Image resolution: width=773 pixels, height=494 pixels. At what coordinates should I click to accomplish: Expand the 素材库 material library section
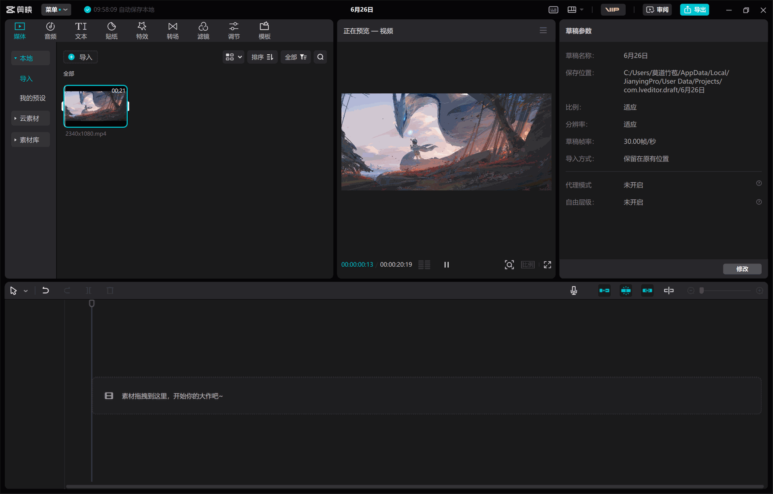(x=31, y=140)
